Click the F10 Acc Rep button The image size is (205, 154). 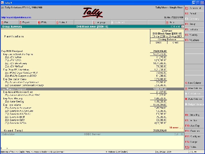click(x=194, y=126)
